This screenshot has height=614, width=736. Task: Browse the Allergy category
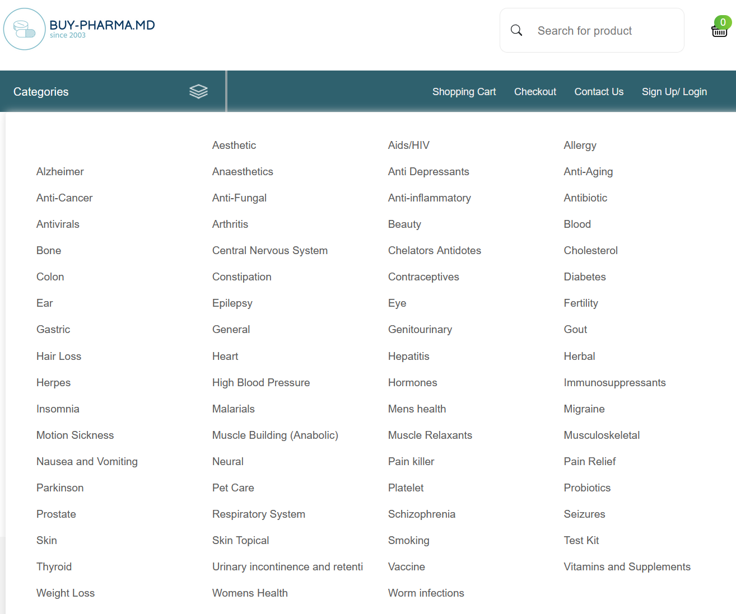coord(580,146)
